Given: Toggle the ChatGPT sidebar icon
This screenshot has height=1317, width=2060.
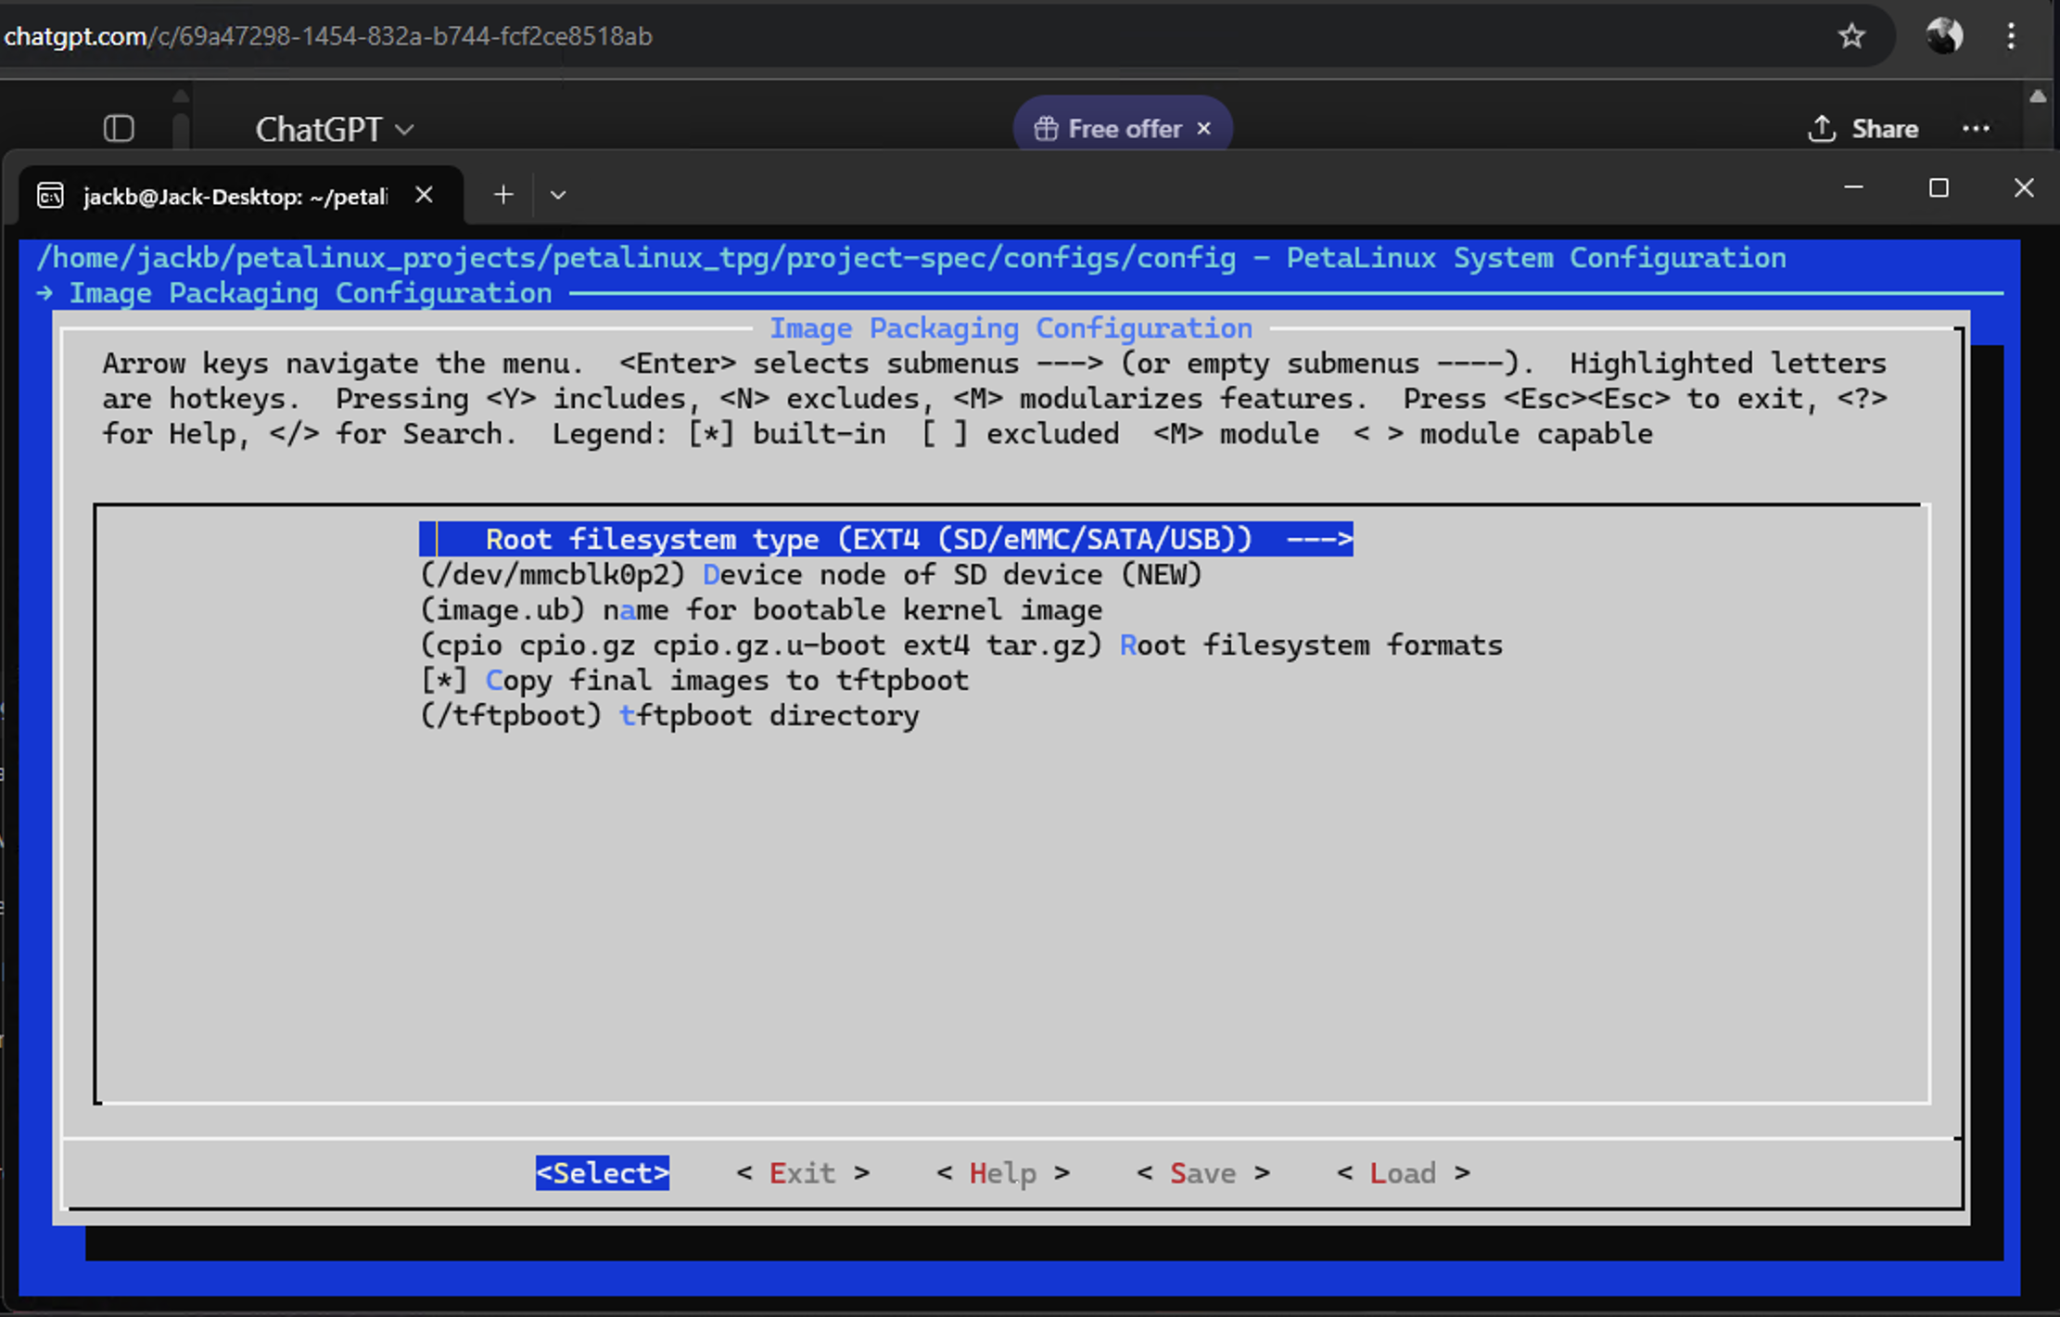Looking at the screenshot, I should (x=119, y=128).
